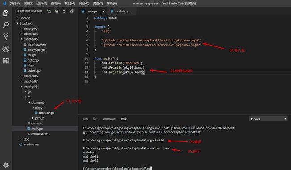Open the 文件(F) menu
This screenshot has height=170, width=291.
pyautogui.click(x=15, y=3)
